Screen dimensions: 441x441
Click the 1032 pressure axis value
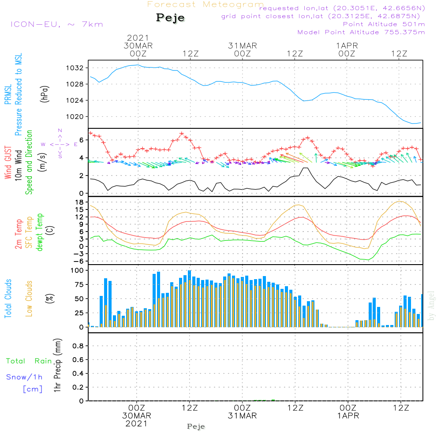[75, 68]
